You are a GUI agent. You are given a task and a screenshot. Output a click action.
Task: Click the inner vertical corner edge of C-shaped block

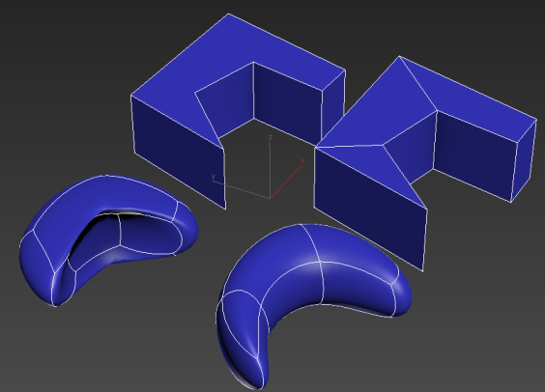[253, 91]
